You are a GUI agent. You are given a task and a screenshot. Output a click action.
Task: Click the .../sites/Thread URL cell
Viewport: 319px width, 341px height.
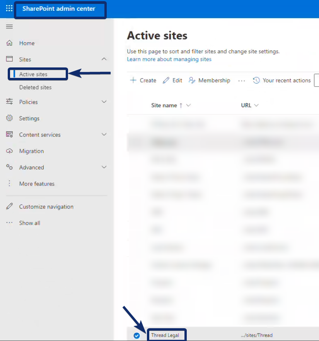pyautogui.click(x=257, y=335)
